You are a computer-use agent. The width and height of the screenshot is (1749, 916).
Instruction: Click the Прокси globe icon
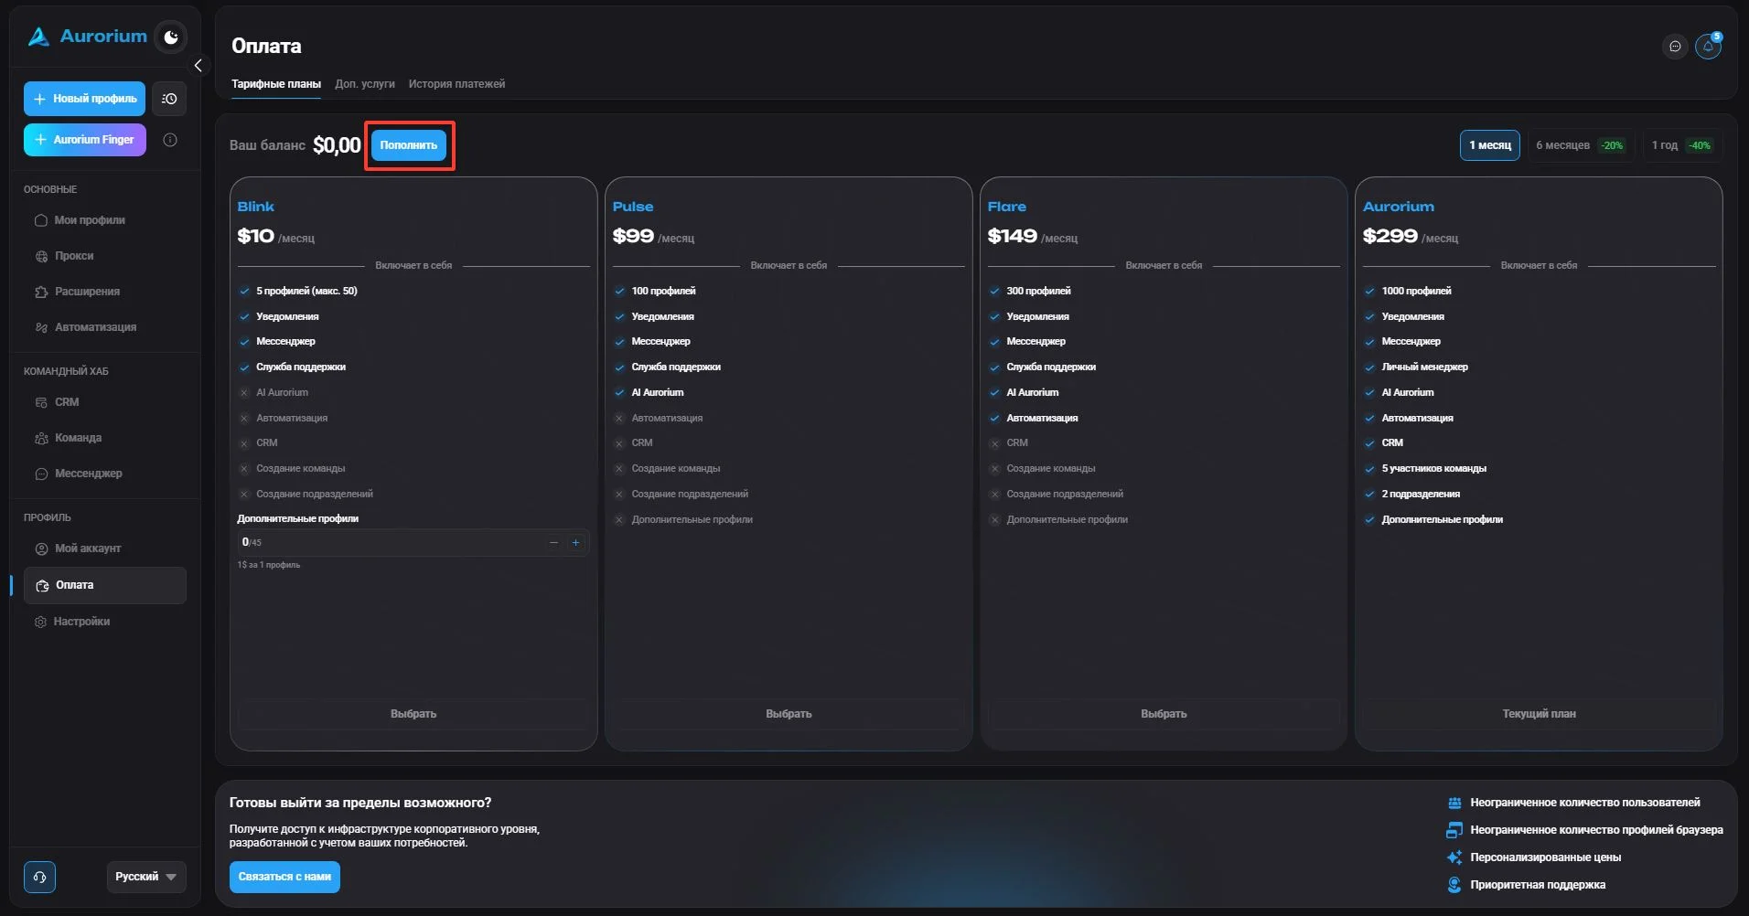click(x=41, y=256)
